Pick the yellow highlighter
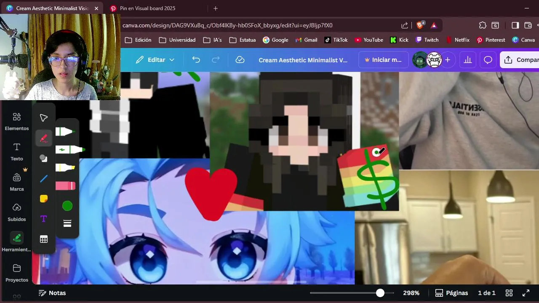Image resolution: width=539 pixels, height=303 pixels. pyautogui.click(x=65, y=168)
